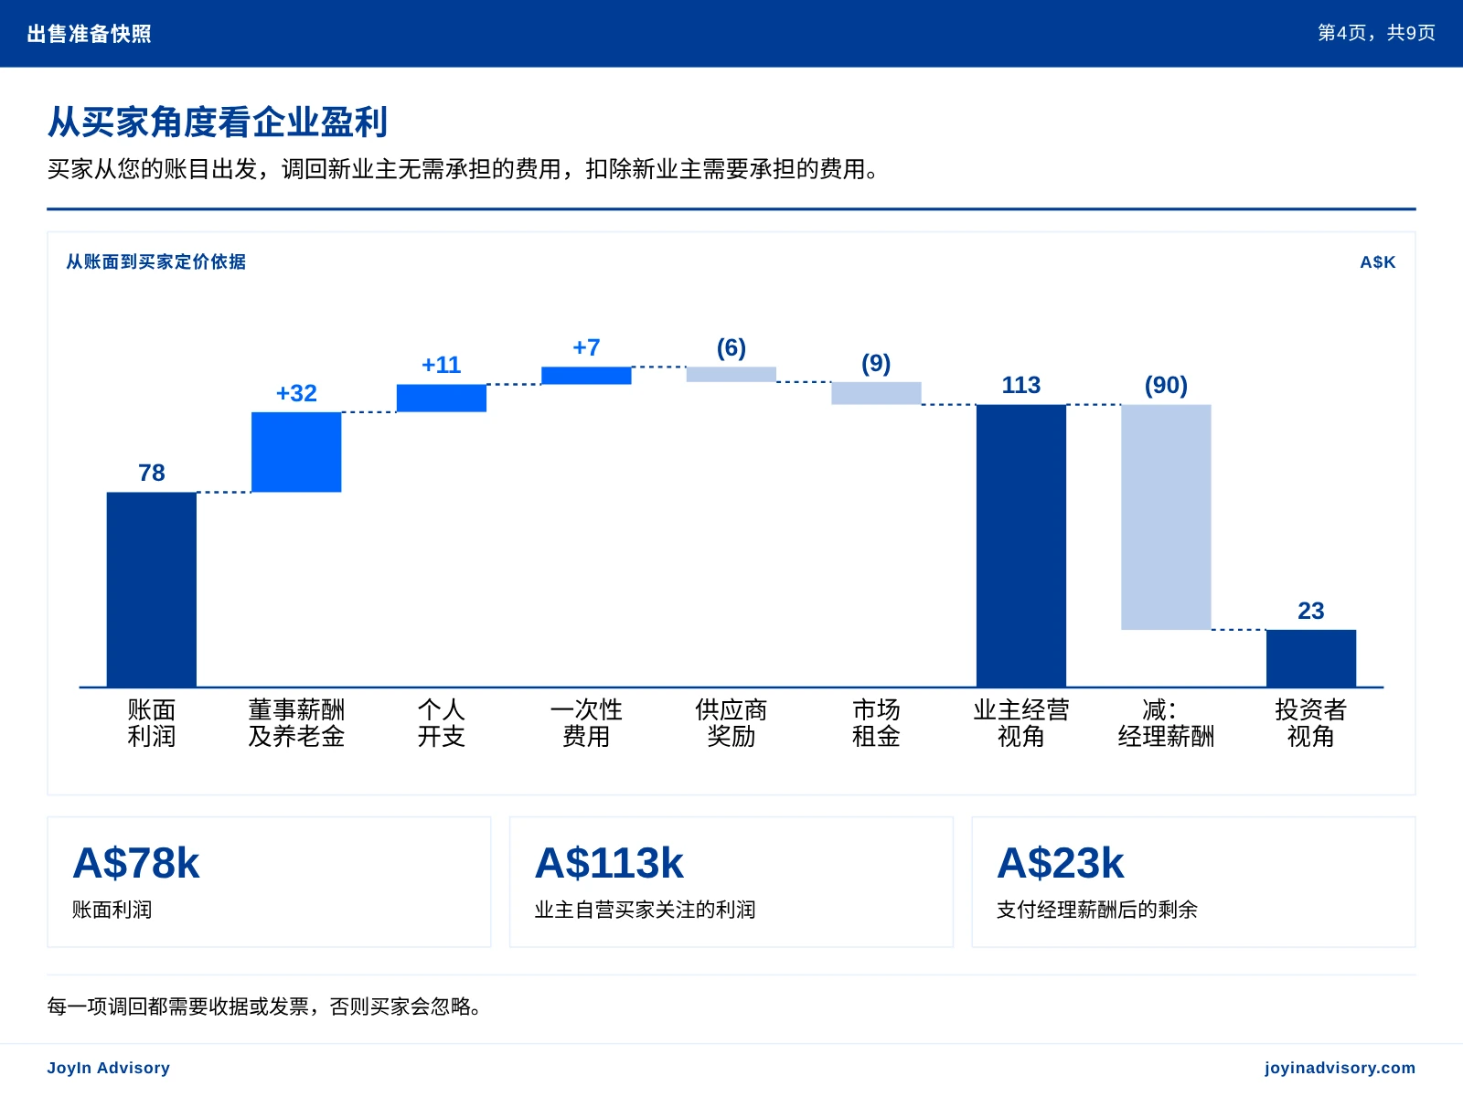Click the axis label 个人开支
The height and width of the screenshot is (1097, 1463).
tap(442, 723)
